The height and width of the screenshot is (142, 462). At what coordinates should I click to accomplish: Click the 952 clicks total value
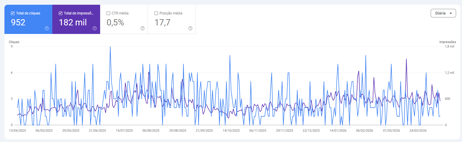pyautogui.click(x=18, y=22)
